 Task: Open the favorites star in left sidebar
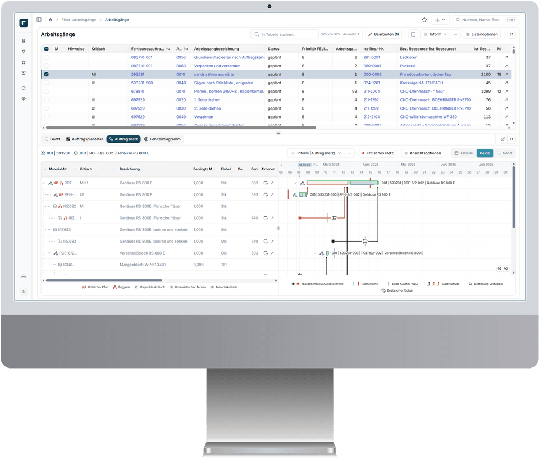point(24,62)
